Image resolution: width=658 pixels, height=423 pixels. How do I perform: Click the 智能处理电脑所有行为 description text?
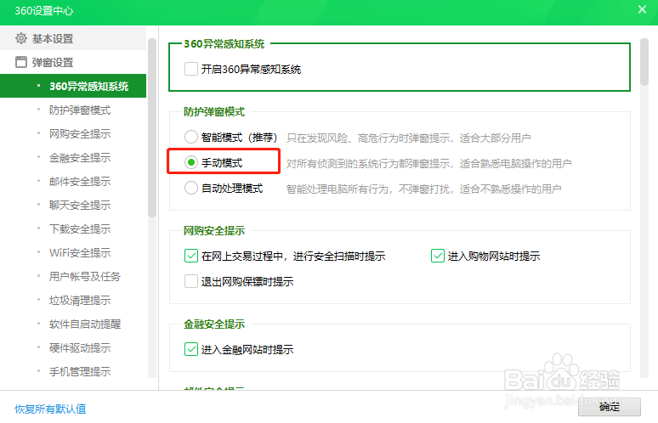click(x=424, y=189)
